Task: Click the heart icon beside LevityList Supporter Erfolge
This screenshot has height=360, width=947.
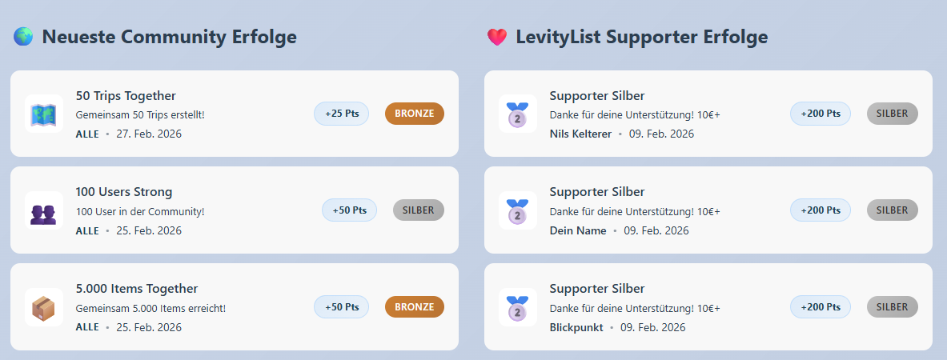Action: 497,37
